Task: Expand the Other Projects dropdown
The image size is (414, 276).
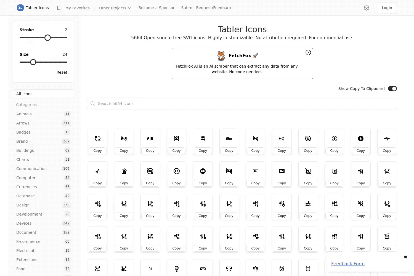Action: click(x=115, y=8)
